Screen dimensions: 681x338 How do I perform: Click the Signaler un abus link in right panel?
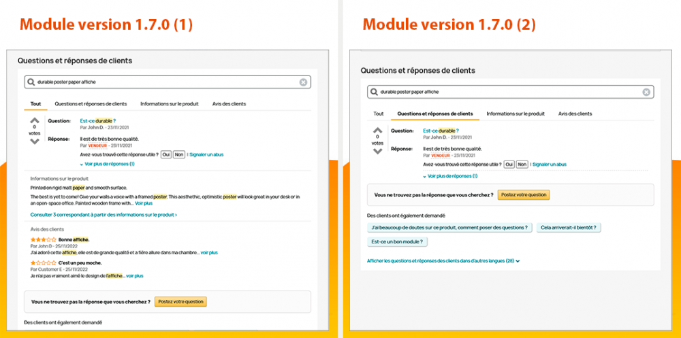pos(550,165)
